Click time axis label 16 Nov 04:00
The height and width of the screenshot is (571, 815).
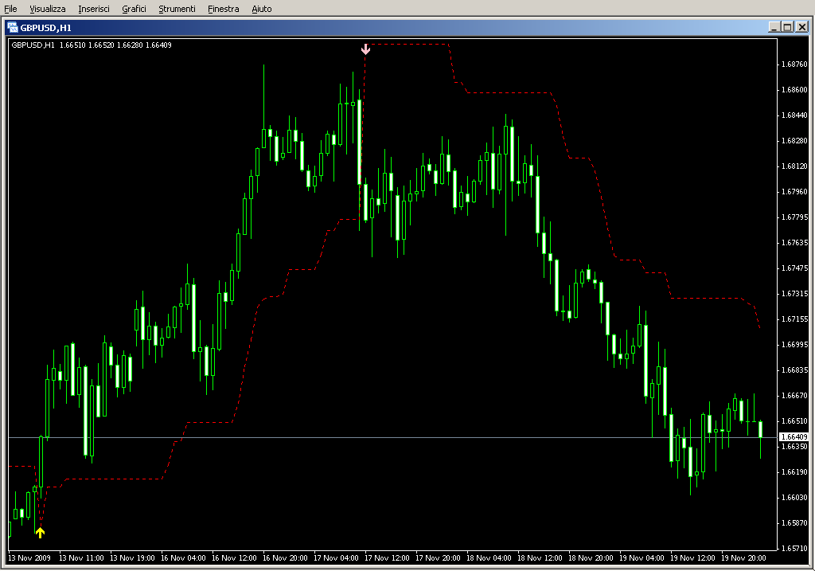click(x=183, y=558)
